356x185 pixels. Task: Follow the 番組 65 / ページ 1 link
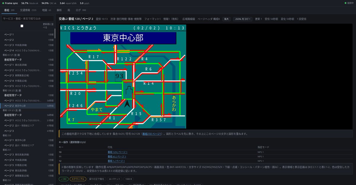click(x=117, y=156)
